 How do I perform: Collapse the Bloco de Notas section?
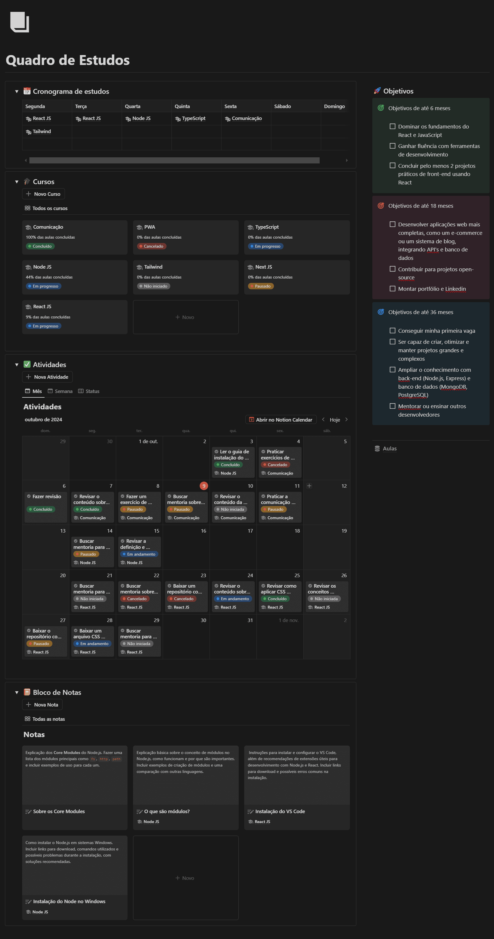(17, 692)
